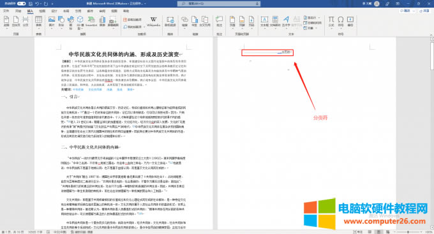Open the File menu tab
434x234 pixels.
click(x=6, y=11)
